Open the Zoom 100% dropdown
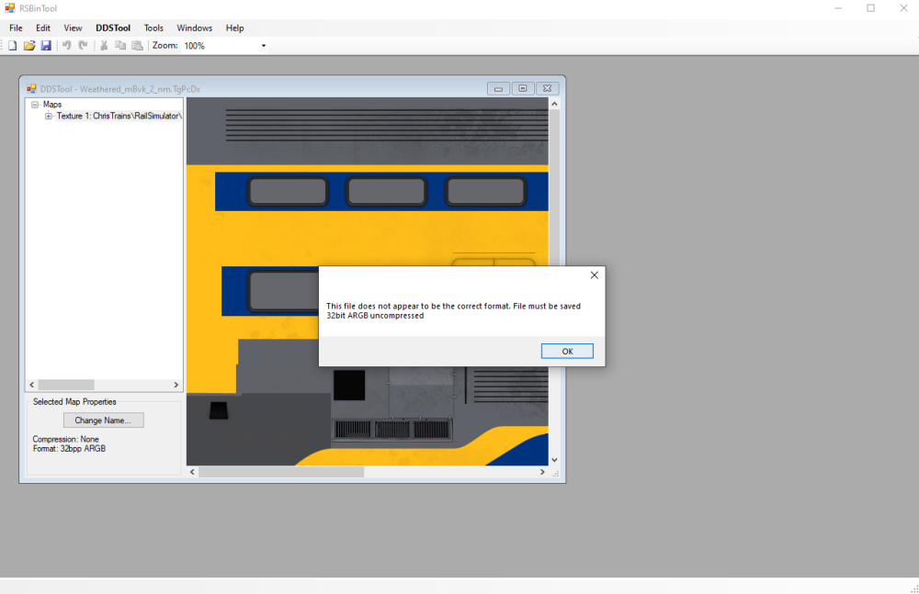This screenshot has width=919, height=594. tap(263, 46)
